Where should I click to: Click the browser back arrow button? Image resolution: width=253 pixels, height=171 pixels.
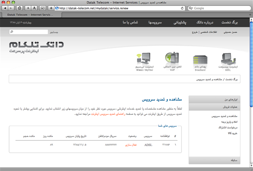click(x=5, y=8)
